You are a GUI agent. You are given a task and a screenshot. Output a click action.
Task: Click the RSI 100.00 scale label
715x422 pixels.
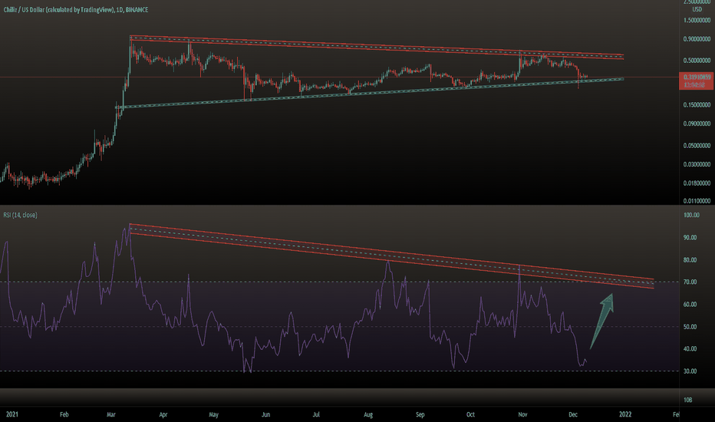tap(691, 215)
